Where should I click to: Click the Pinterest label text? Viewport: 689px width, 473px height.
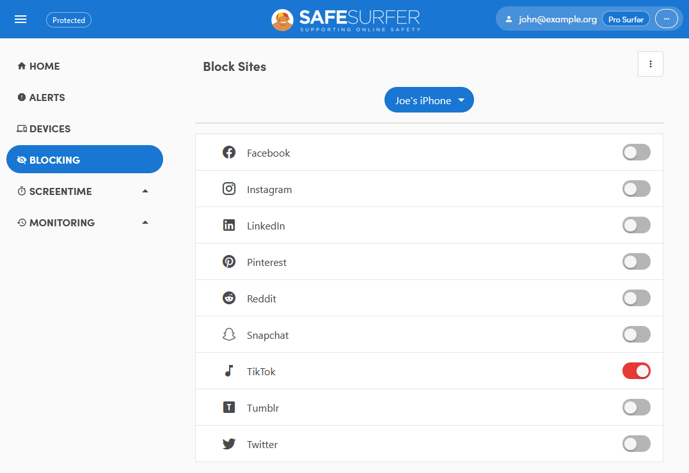coord(267,262)
